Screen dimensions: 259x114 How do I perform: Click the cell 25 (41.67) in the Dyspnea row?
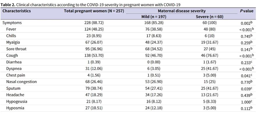point(209,69)
